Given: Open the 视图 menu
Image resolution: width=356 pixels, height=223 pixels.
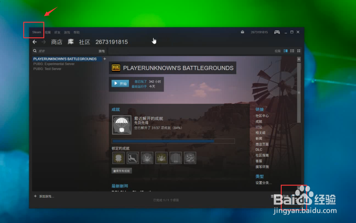Looking at the screenshot, I should pyautogui.click(x=48, y=32).
